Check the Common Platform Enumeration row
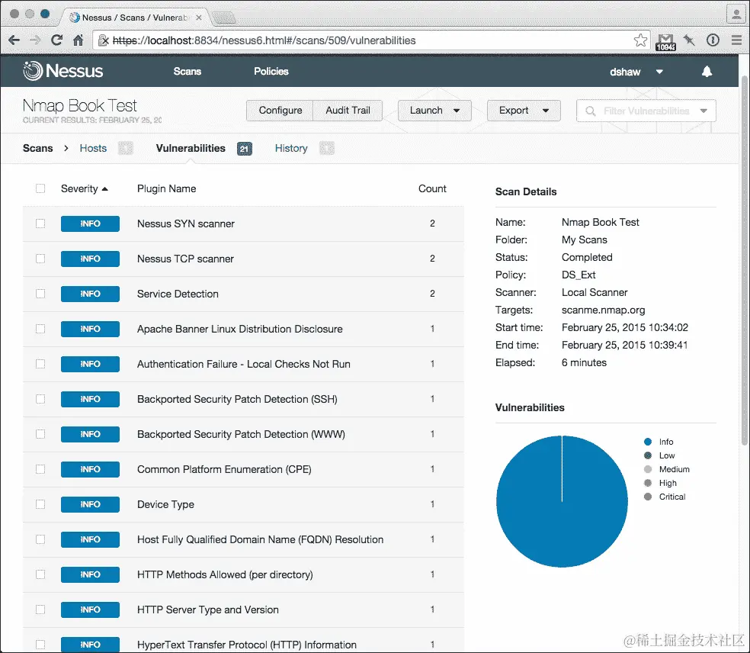The image size is (750, 653). 40,469
